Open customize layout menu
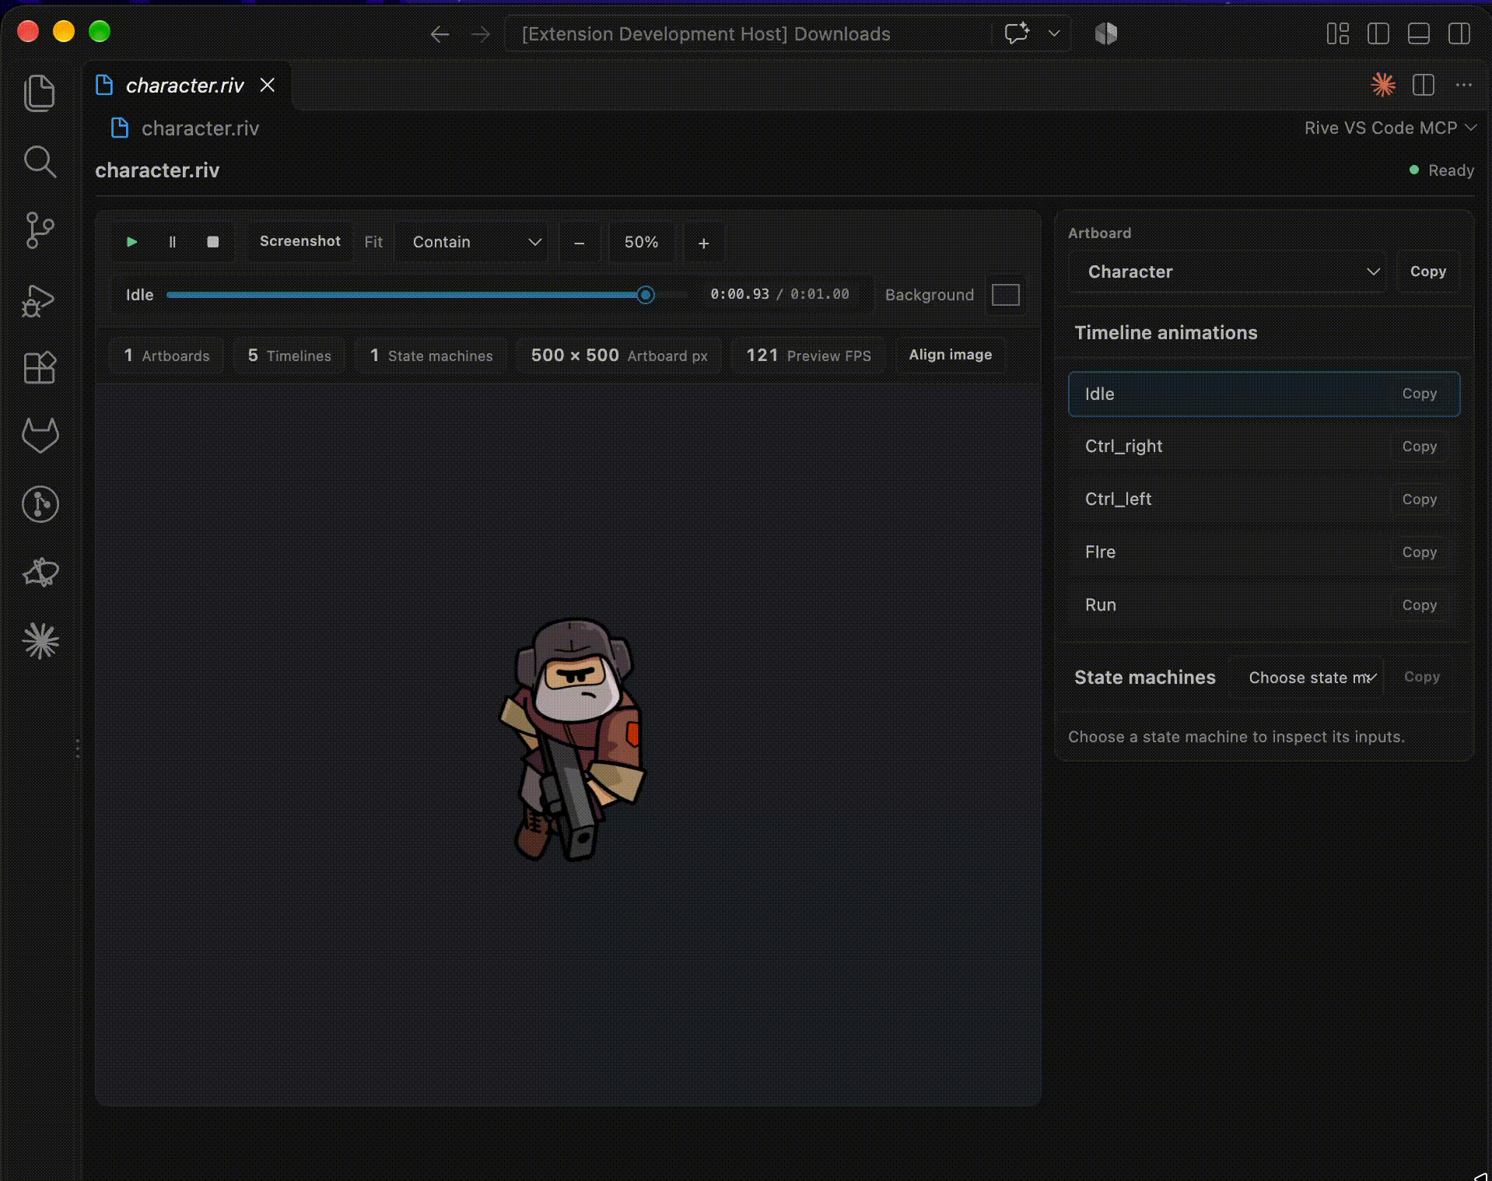The width and height of the screenshot is (1492, 1181). coord(1337,33)
